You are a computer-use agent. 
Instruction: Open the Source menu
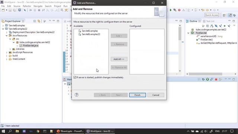[17, 6]
